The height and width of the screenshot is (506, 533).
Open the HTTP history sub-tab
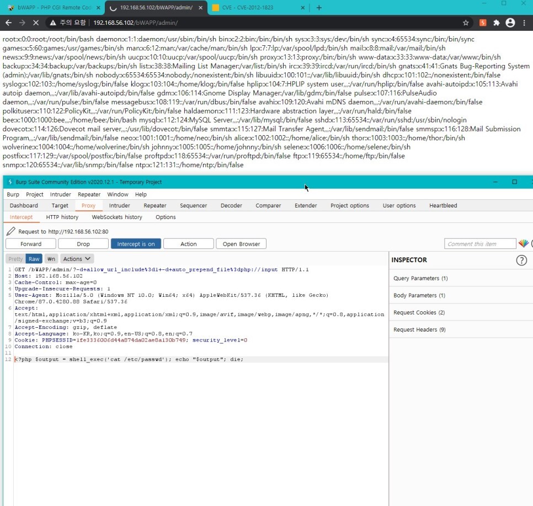62,217
